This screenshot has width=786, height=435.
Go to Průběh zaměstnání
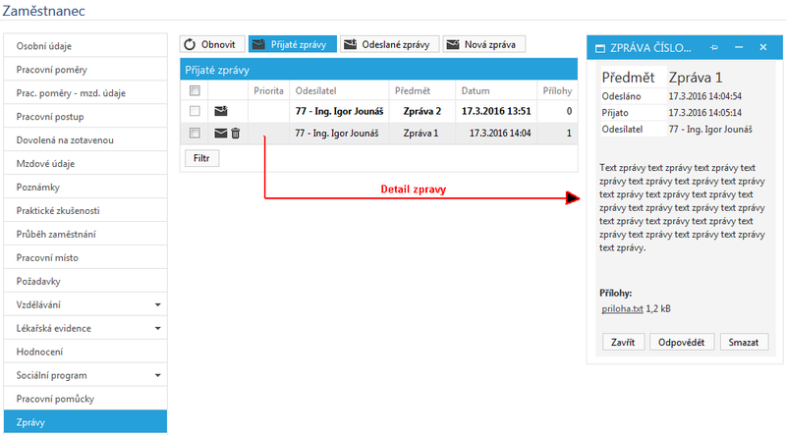85,235
